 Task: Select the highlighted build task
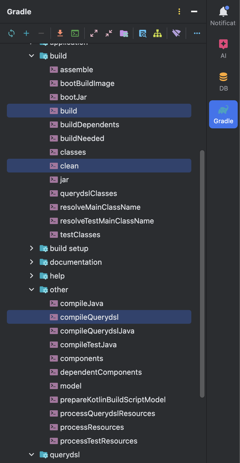[x=99, y=111]
